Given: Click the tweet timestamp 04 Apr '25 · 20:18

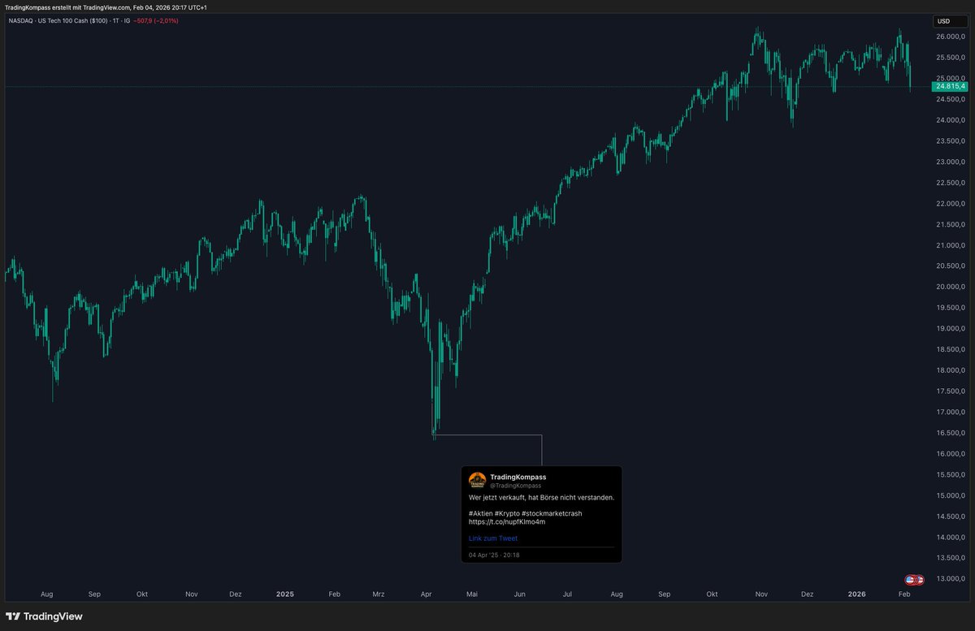Looking at the screenshot, I should pyautogui.click(x=494, y=555).
